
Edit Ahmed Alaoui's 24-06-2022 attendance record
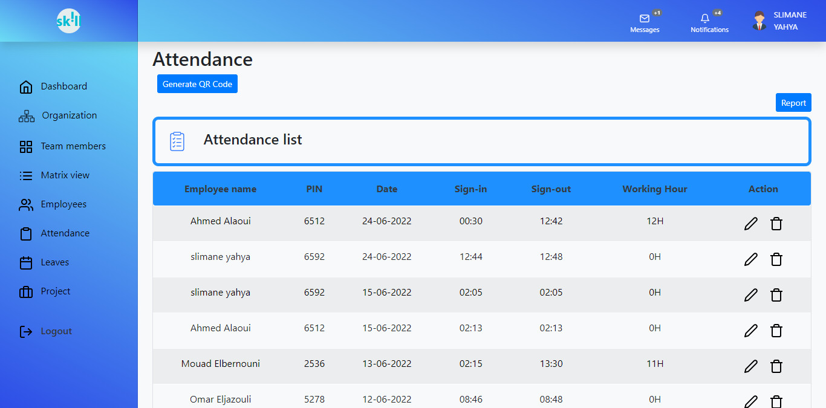pyautogui.click(x=750, y=224)
